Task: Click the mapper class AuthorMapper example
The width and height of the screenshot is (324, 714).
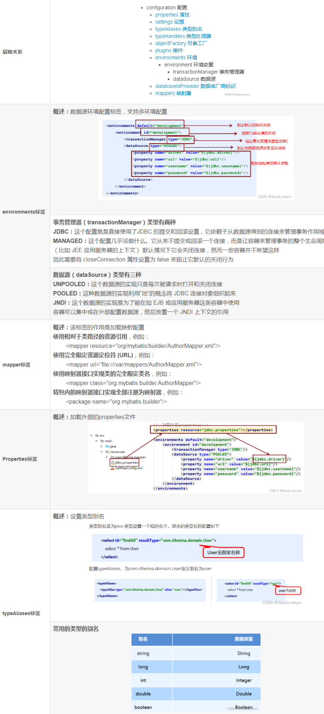Action: pos(133,383)
